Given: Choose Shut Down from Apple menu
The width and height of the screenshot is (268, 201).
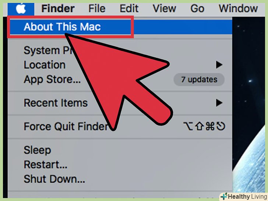Looking at the screenshot, I should pyautogui.click(x=120, y=179).
